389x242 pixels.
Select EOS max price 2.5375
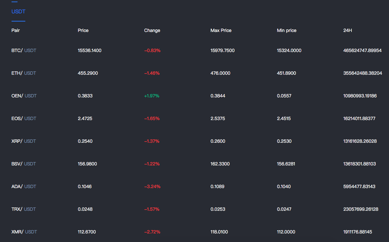pos(218,119)
